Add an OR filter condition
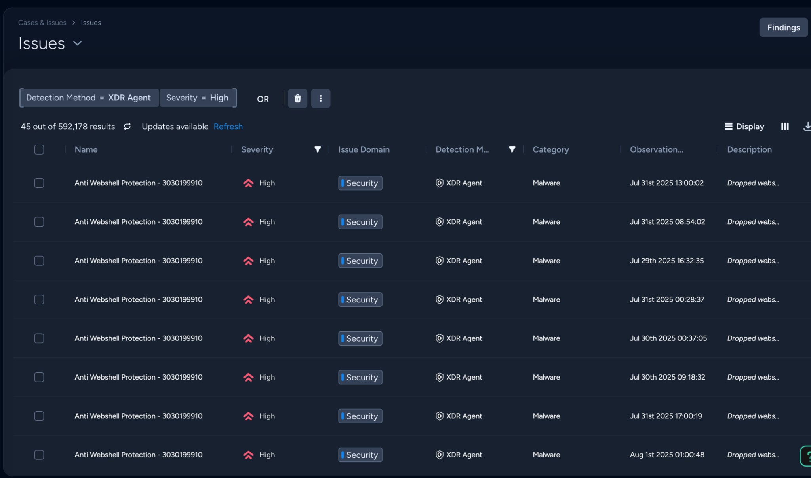 [263, 99]
